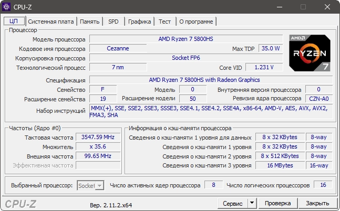Click the active cores count value 8
Viewport: 340px width, 211px height.
213,185
